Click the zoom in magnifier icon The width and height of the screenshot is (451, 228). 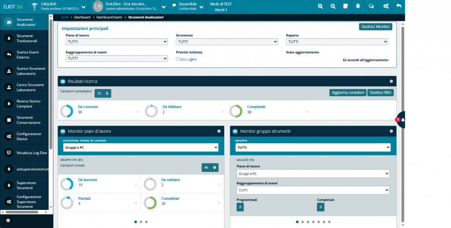pyautogui.click(x=320, y=6)
